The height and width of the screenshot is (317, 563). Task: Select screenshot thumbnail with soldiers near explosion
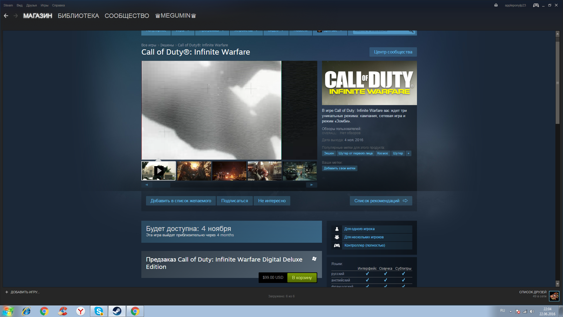coord(194,171)
